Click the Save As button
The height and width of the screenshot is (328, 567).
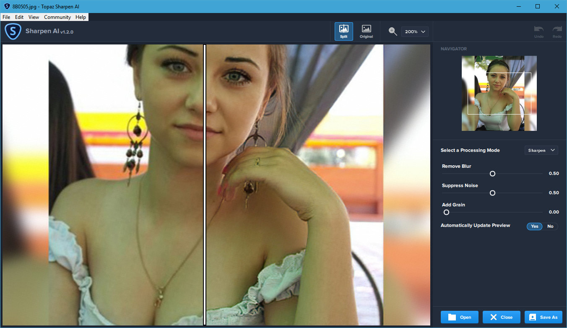point(543,317)
